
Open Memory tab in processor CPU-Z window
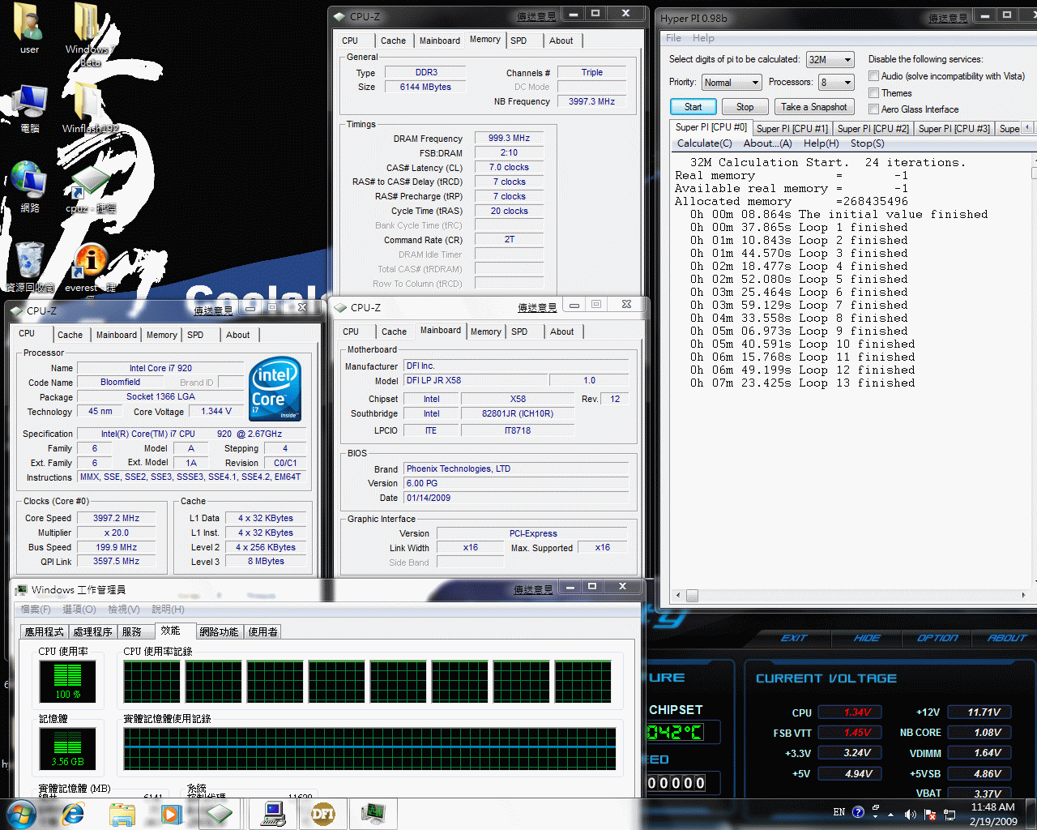coord(161,335)
